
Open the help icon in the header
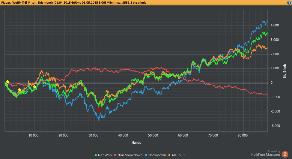coord(289,3)
